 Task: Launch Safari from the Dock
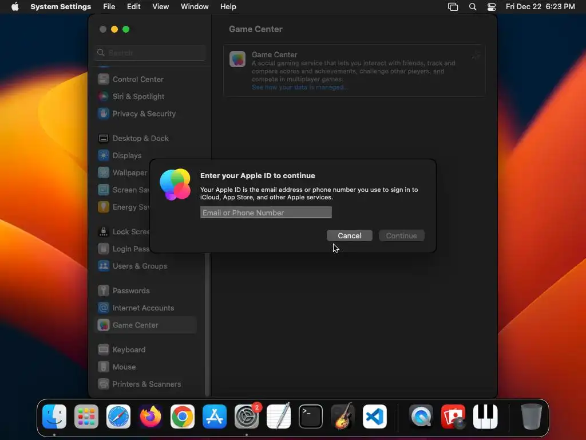coord(118,417)
